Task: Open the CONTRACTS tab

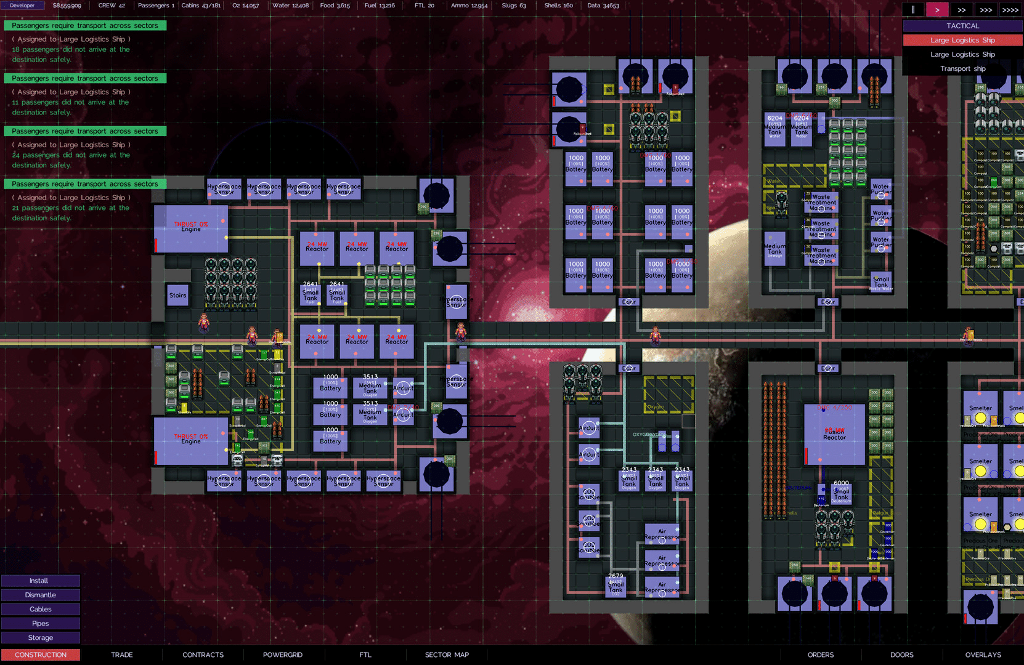Action: click(x=203, y=655)
